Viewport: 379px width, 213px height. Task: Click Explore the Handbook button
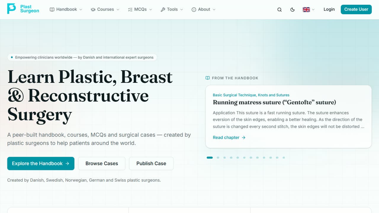point(41,163)
